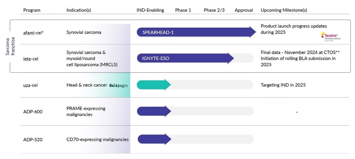Click the Phase 1 column header

183,10
